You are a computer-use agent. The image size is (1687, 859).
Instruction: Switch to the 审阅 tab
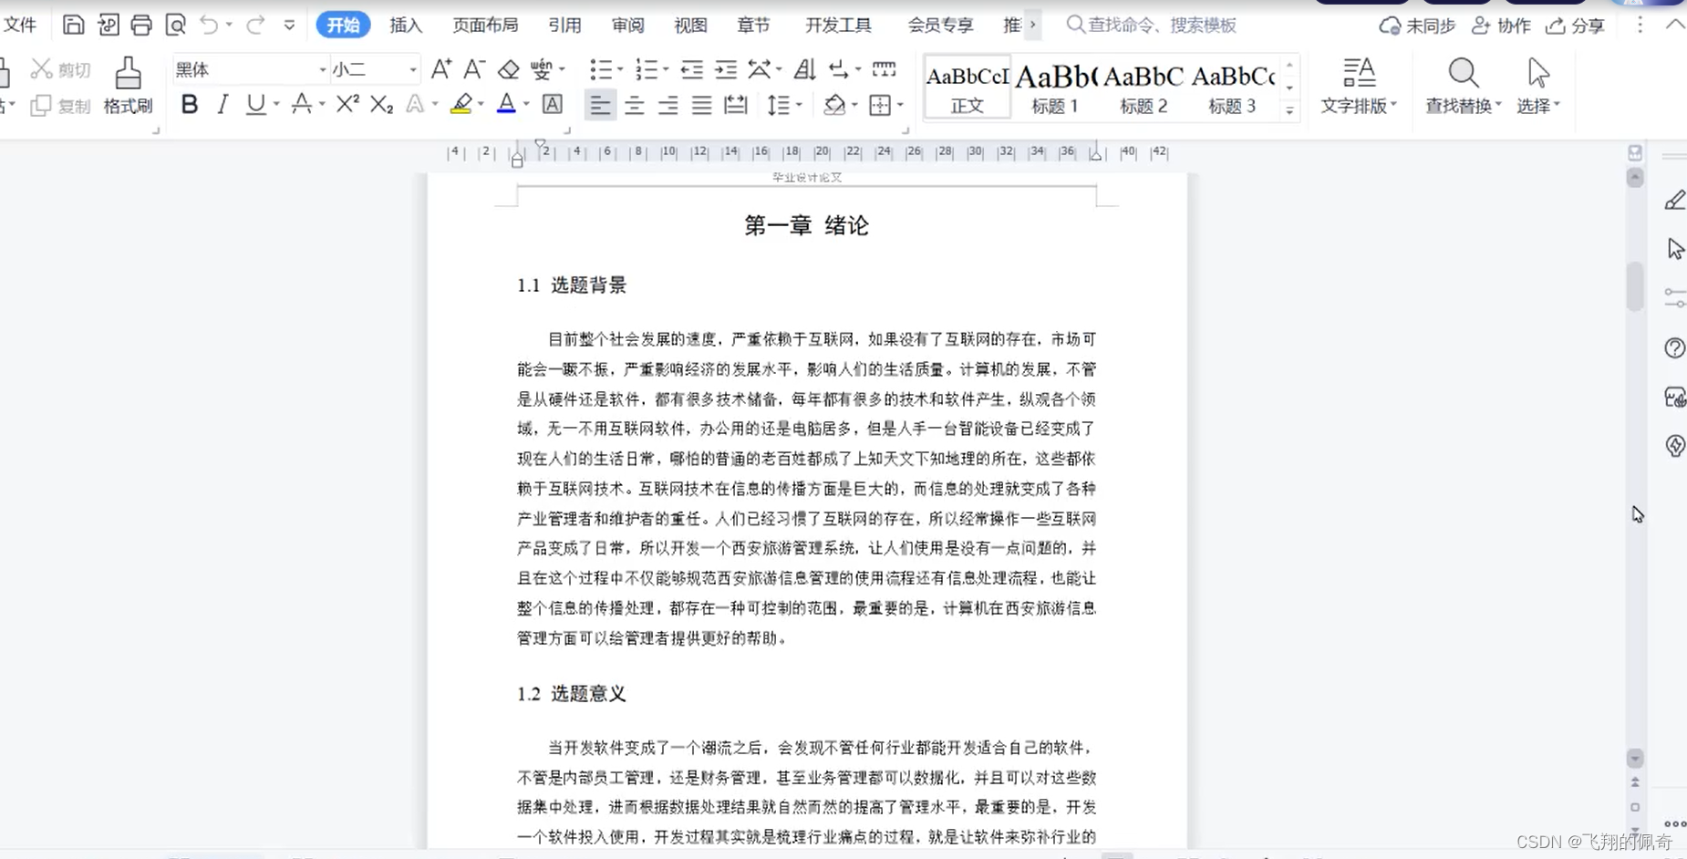pos(627,25)
